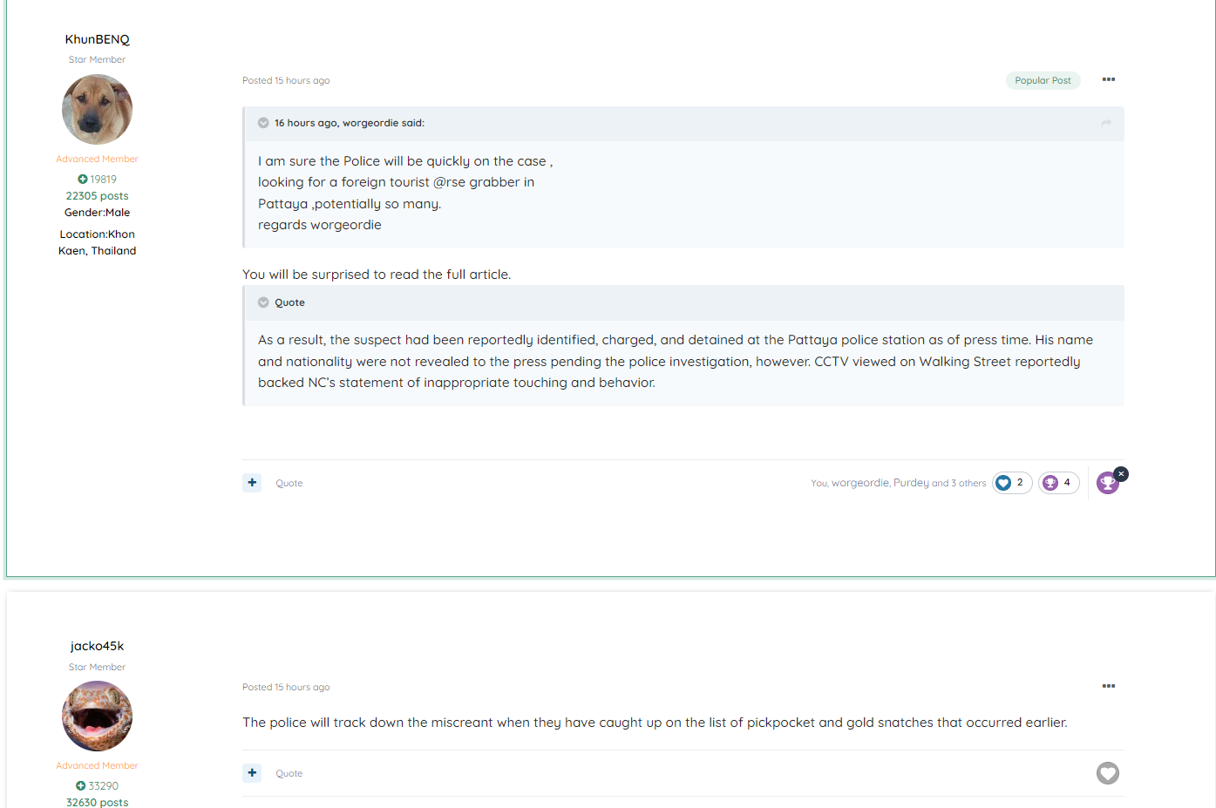Click the Popular Post badge
This screenshot has width=1216, height=808.
click(x=1043, y=80)
